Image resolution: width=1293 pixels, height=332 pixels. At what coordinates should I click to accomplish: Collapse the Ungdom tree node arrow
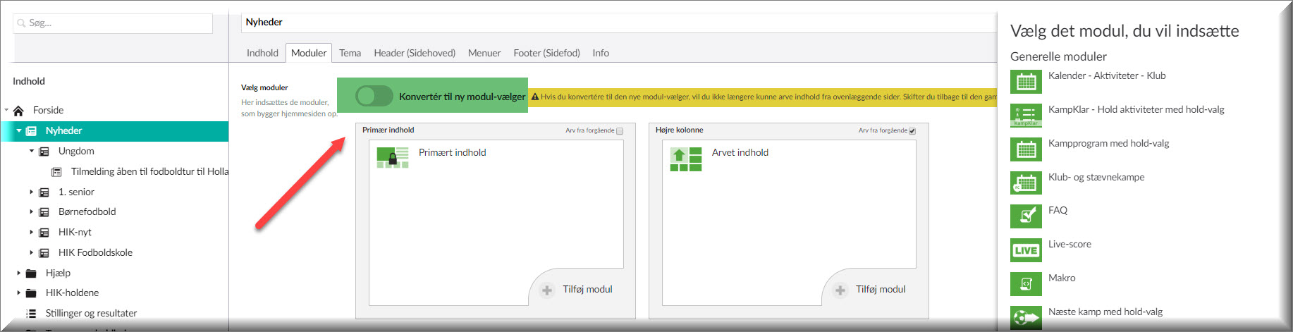click(x=32, y=151)
